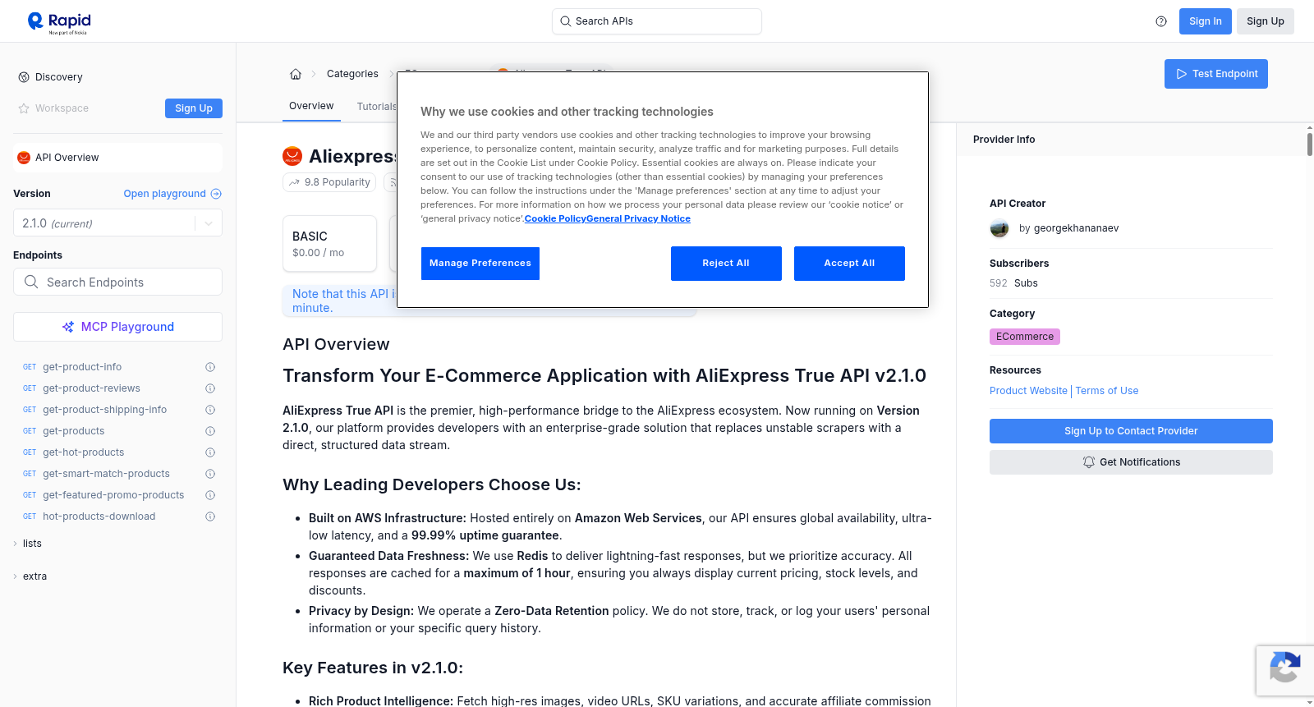Click the Workspace star icon
1314x707 pixels.
click(x=24, y=108)
